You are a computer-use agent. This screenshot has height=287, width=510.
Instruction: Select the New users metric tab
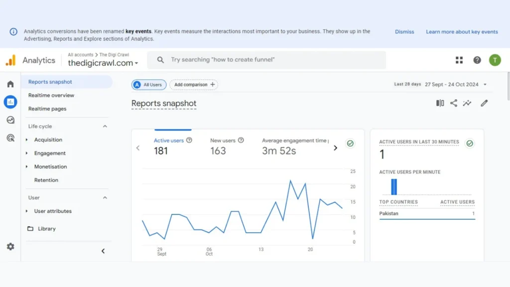[x=227, y=146]
